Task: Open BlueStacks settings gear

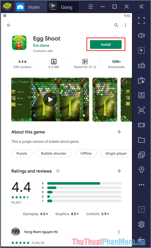Action: (x=141, y=224)
